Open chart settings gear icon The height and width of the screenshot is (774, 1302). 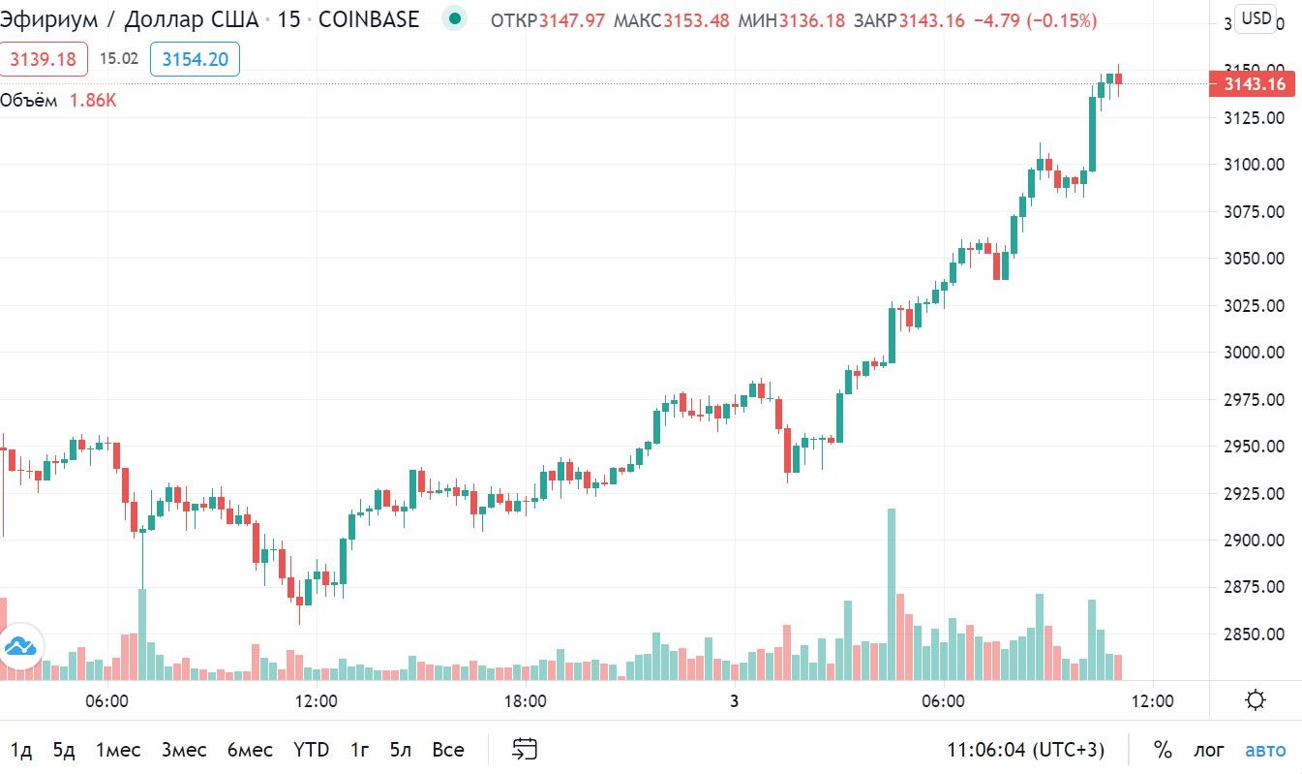(x=1257, y=700)
